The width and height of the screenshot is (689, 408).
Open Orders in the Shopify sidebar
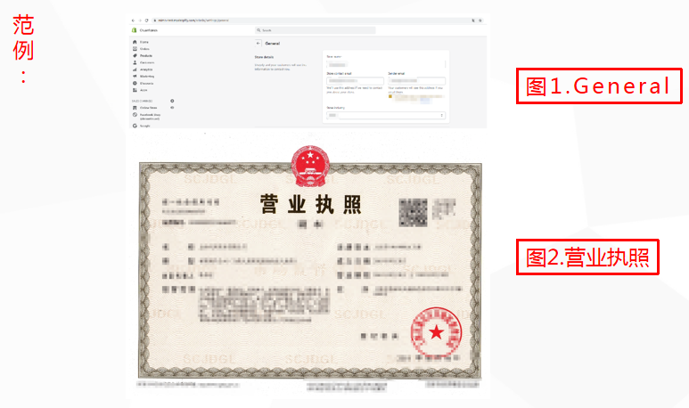(141, 49)
